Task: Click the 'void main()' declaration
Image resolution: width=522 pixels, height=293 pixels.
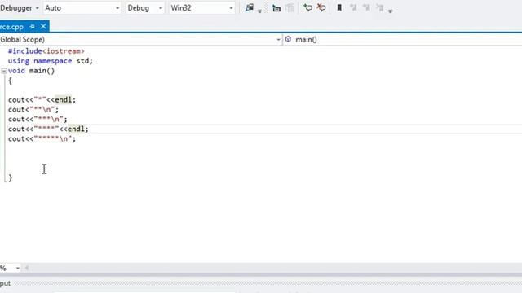Action: pos(31,71)
